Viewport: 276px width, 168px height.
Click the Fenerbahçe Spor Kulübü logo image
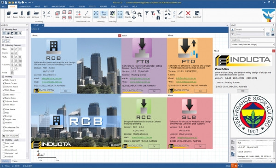point(253,116)
